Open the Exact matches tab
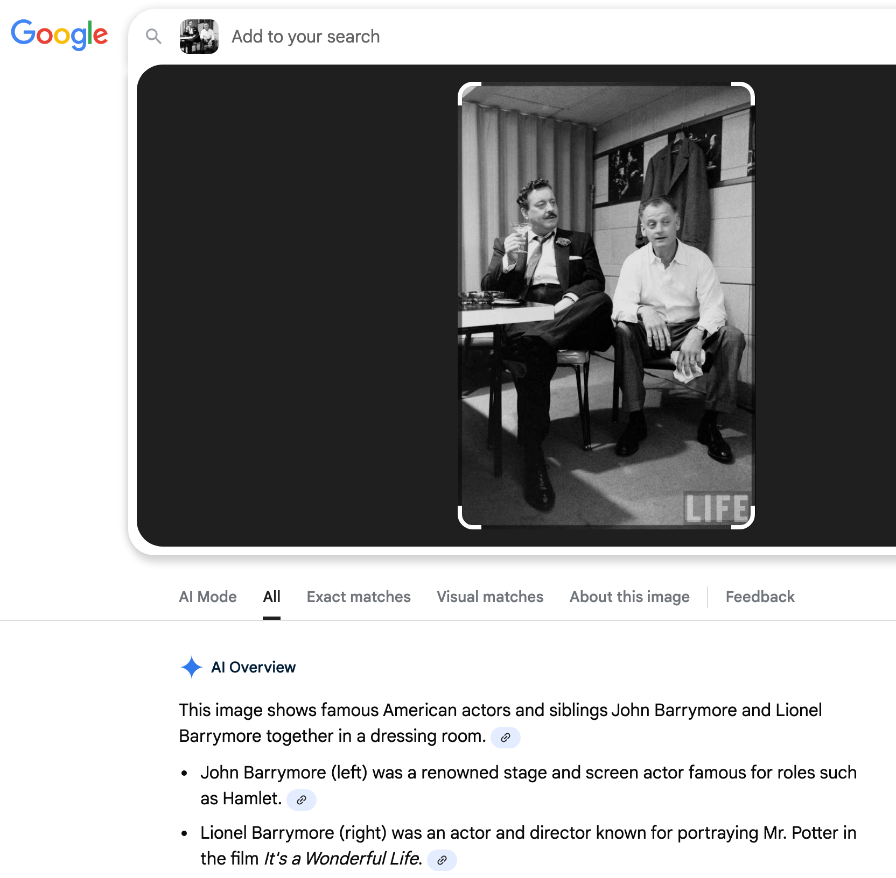Viewport: 896px width, 878px height. pyautogui.click(x=359, y=597)
